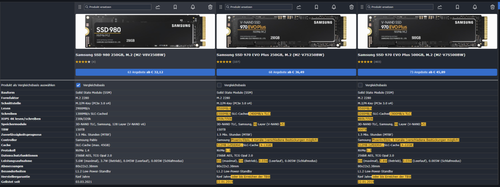500x187 pixels.
Task: Select the 'Bauform' row label
Action: click(8, 93)
